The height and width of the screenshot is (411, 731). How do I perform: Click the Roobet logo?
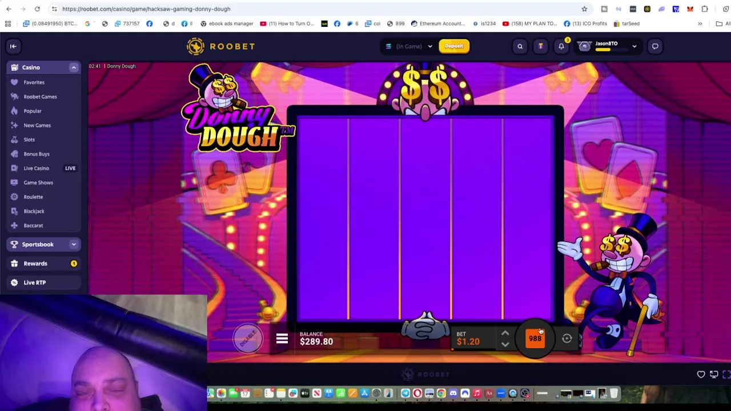pyautogui.click(x=220, y=46)
